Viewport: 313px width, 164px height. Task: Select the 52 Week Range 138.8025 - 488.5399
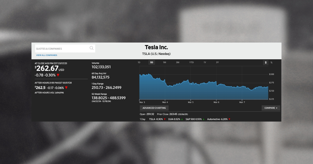[x=109, y=98]
